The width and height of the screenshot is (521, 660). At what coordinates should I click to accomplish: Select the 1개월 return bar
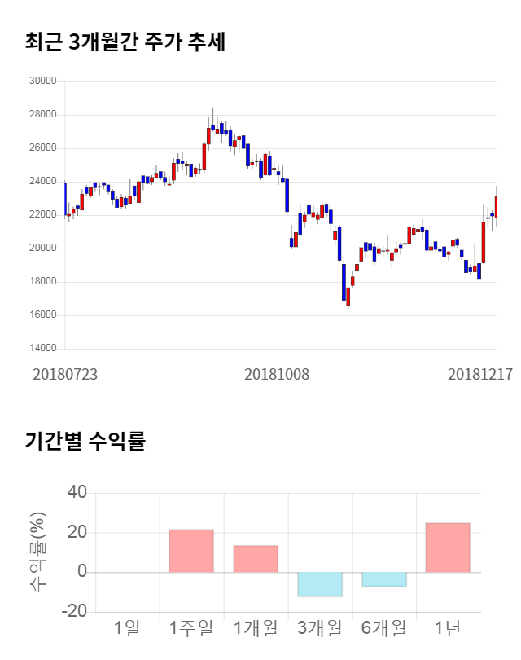tap(256, 559)
